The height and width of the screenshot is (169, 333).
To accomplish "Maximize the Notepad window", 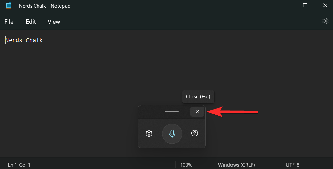I will (x=305, y=5).
